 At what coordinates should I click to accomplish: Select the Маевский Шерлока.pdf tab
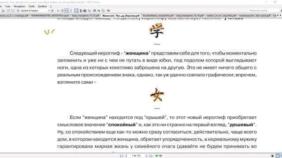[x=121, y=16]
